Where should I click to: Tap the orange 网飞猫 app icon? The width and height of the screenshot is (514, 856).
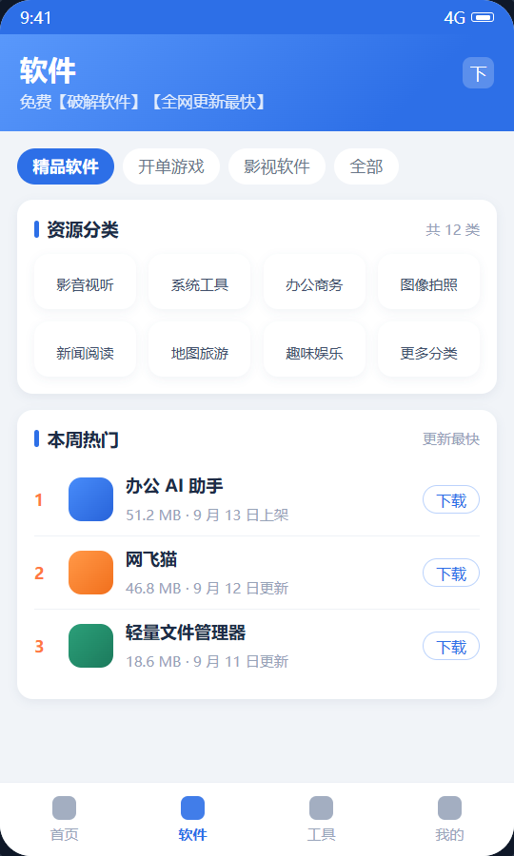tap(90, 573)
